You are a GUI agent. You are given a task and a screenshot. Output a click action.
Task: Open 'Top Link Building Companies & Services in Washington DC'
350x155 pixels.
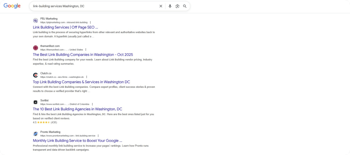point(81,82)
